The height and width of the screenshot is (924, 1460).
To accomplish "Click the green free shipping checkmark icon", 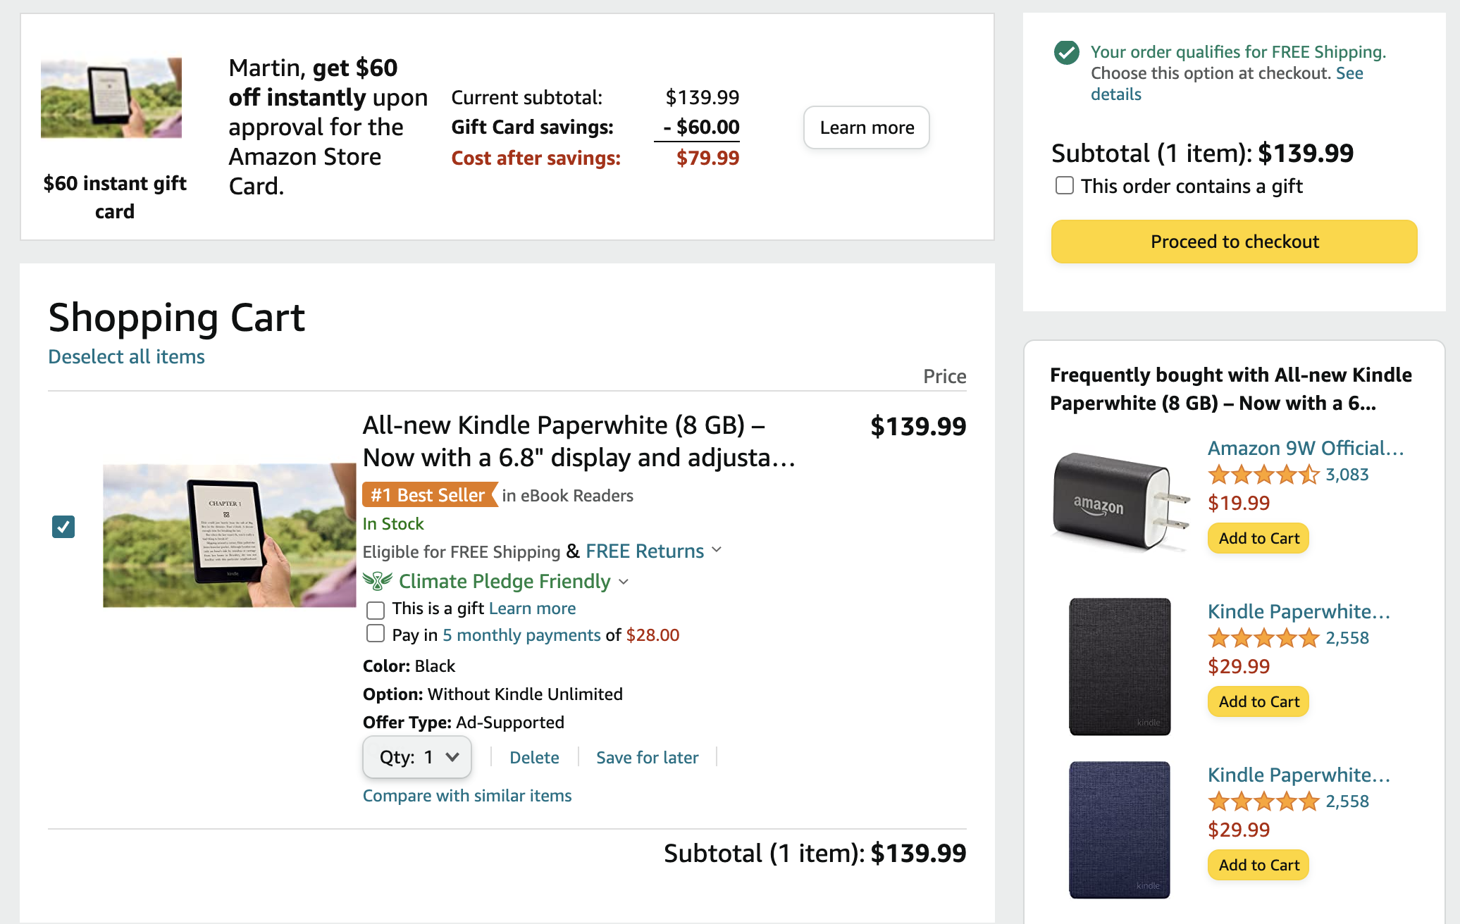I will pos(1066,52).
